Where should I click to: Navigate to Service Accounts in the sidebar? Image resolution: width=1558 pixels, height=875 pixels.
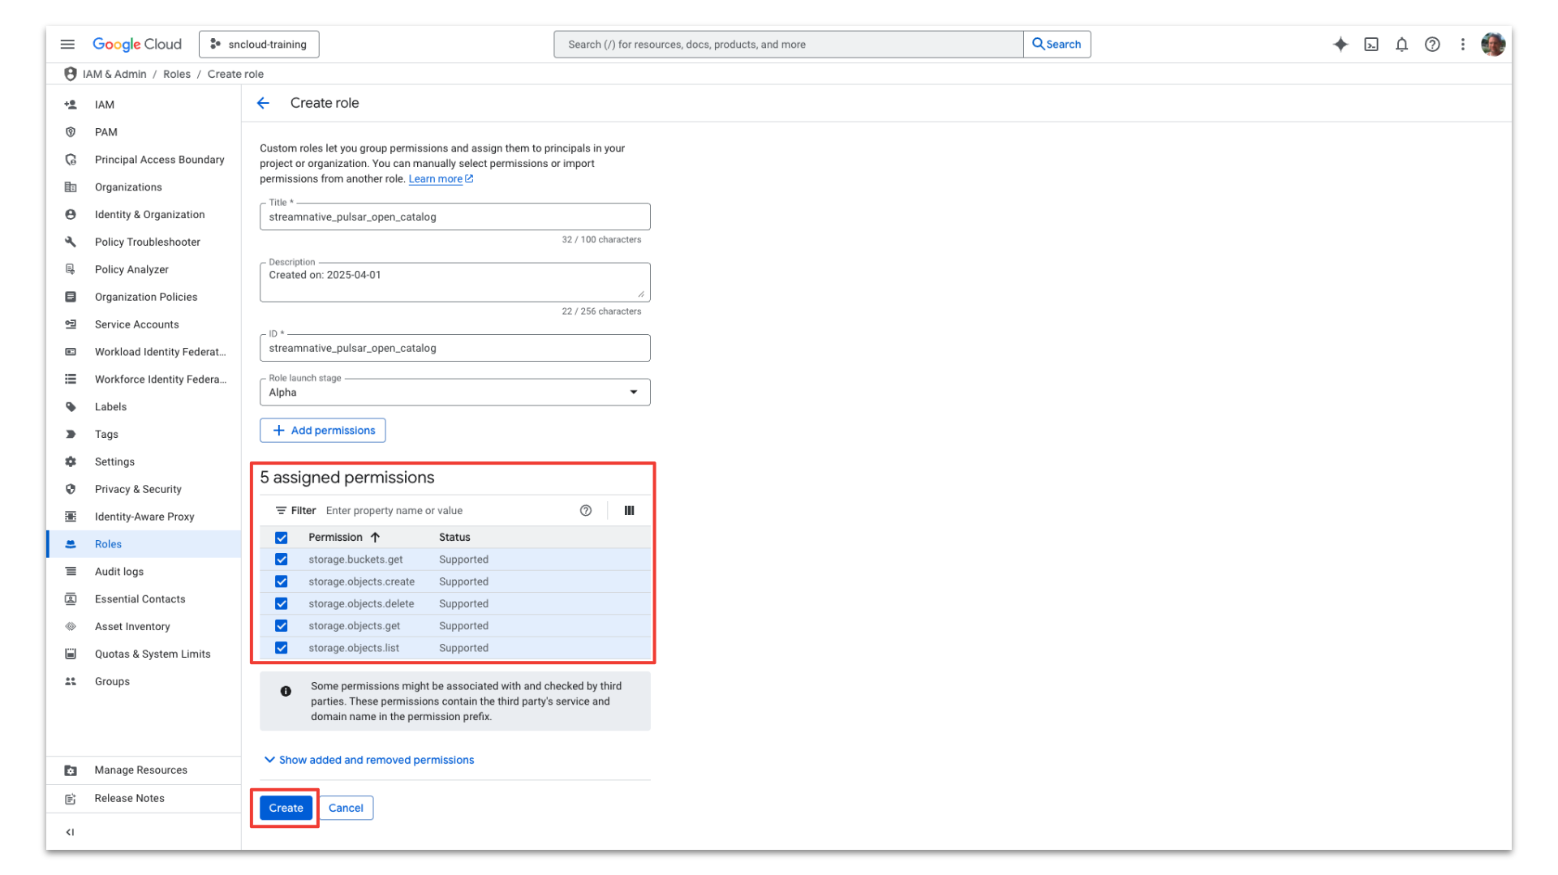(x=136, y=324)
